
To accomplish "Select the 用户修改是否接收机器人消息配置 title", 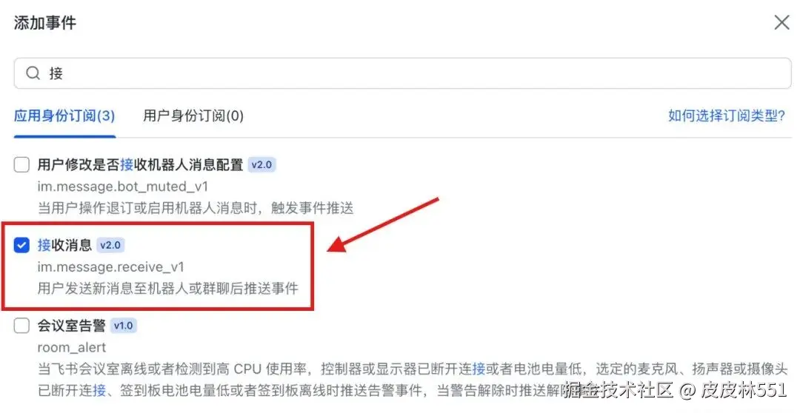I will (x=140, y=165).
